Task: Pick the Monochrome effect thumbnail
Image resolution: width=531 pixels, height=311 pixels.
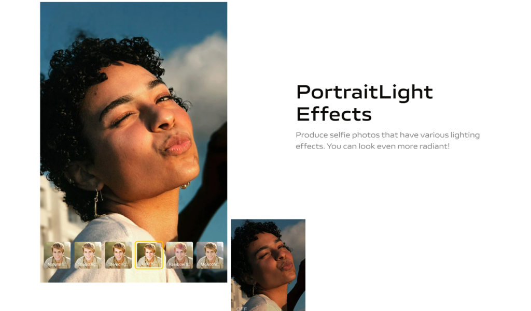Action: coord(210,255)
